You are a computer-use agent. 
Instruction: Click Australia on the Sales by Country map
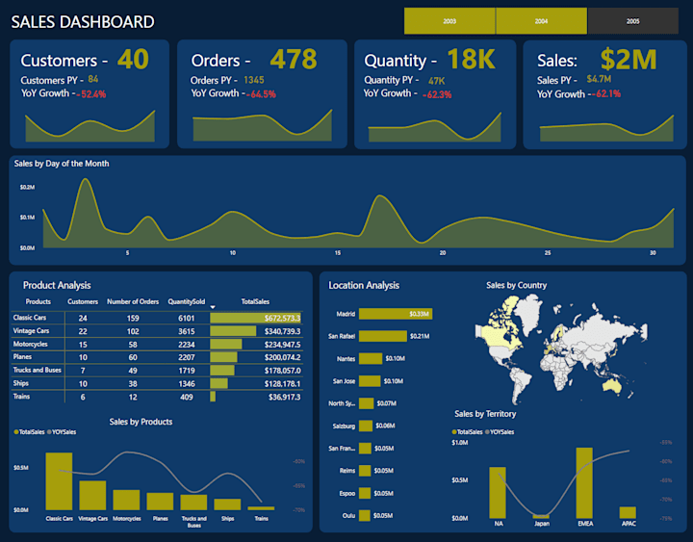click(x=612, y=386)
